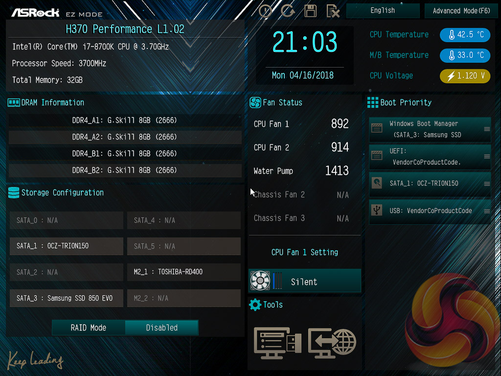Click drive icon of Windows Boot Manager entry
The height and width of the screenshot is (376, 501).
click(x=377, y=128)
